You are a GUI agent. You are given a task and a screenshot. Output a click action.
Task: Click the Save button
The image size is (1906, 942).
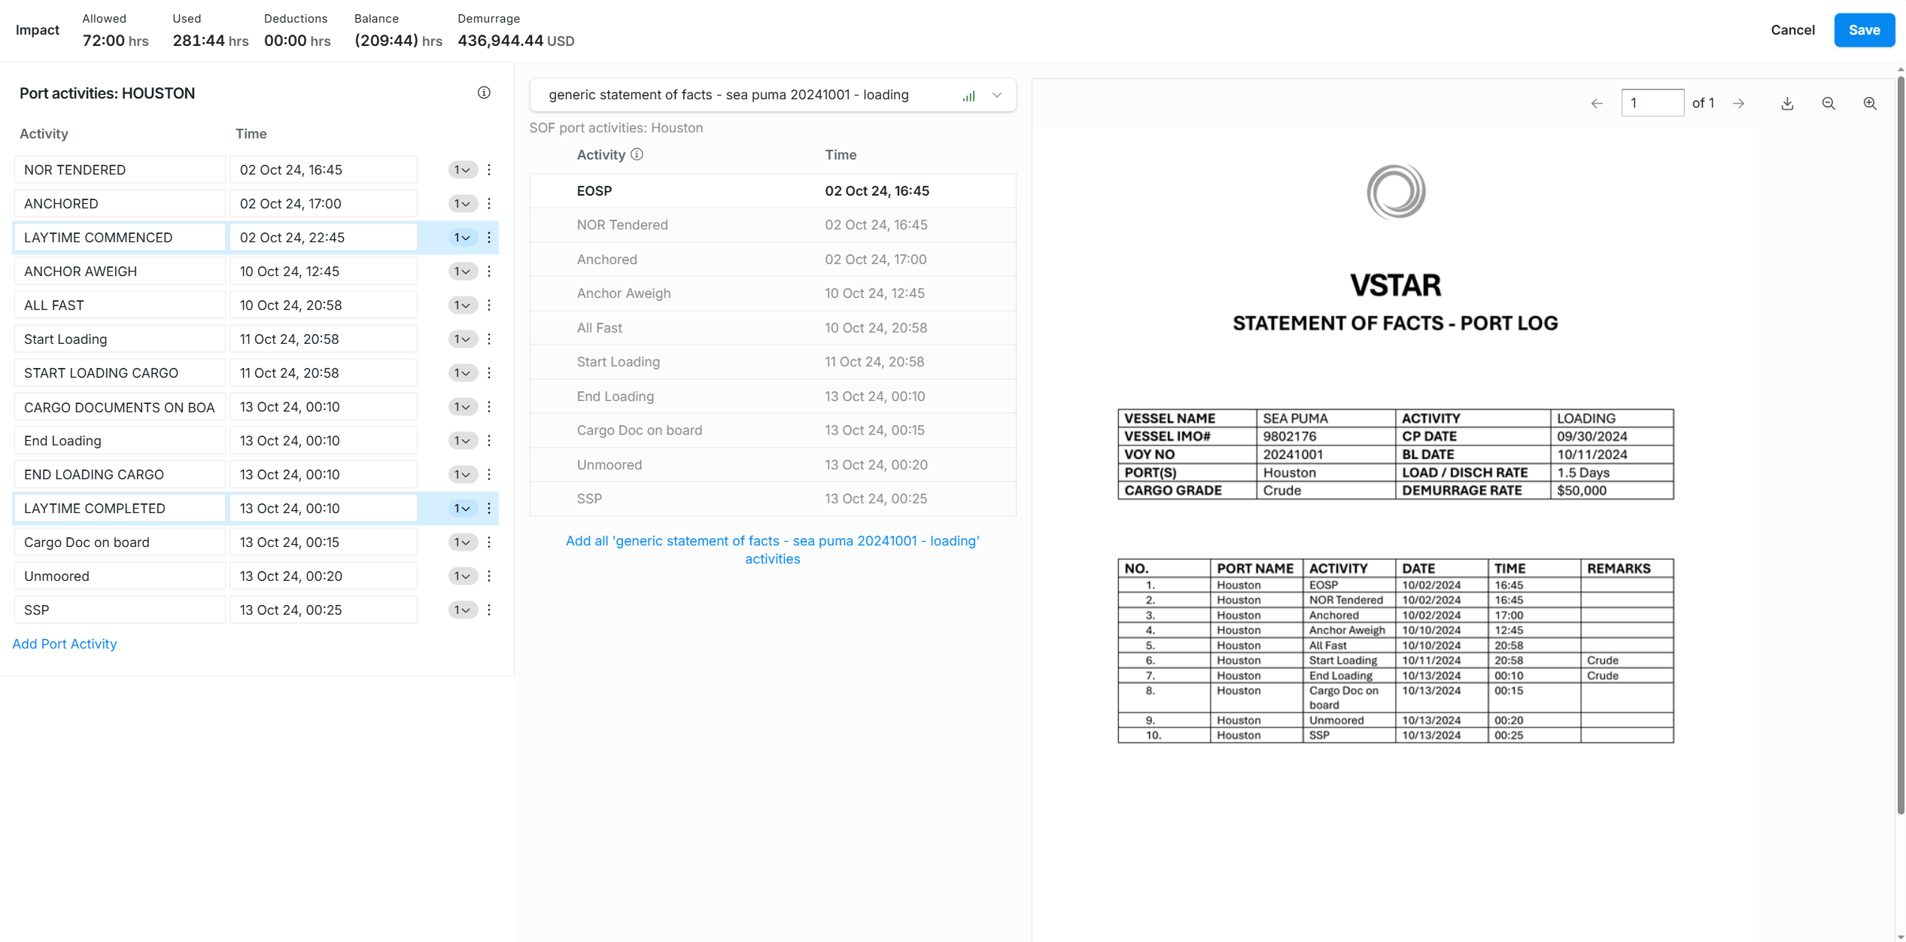(1864, 30)
